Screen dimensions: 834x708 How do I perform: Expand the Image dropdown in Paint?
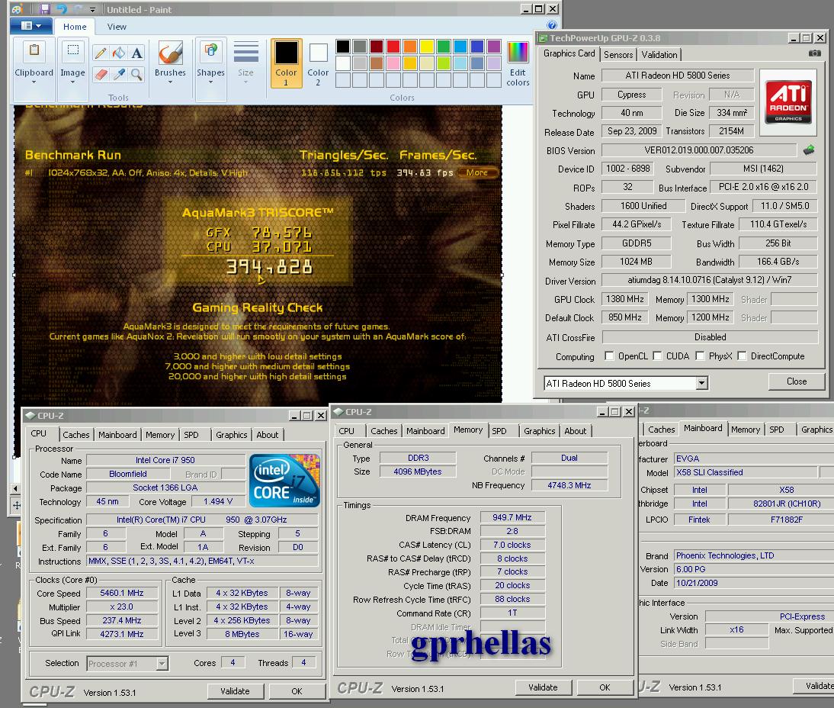[x=73, y=82]
